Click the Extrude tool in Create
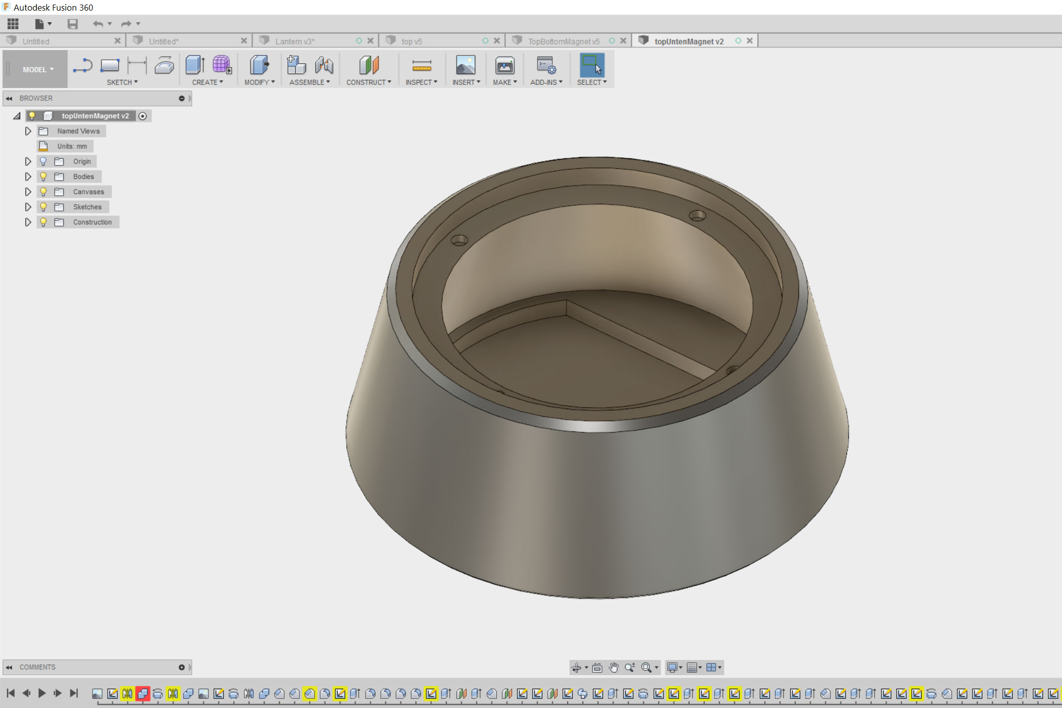Image resolution: width=1062 pixels, height=708 pixels. coord(195,66)
